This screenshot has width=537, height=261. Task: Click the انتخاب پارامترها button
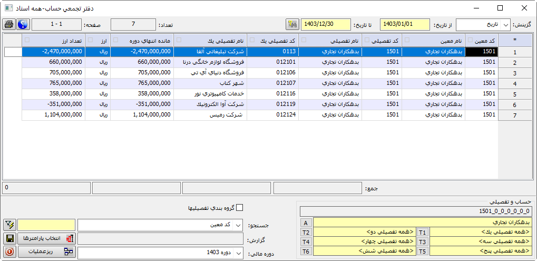46,238
